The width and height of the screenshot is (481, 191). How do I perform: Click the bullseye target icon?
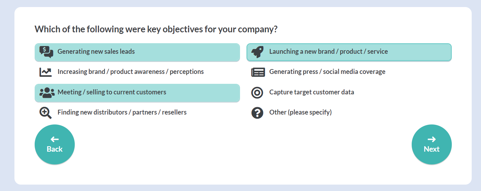tap(257, 92)
